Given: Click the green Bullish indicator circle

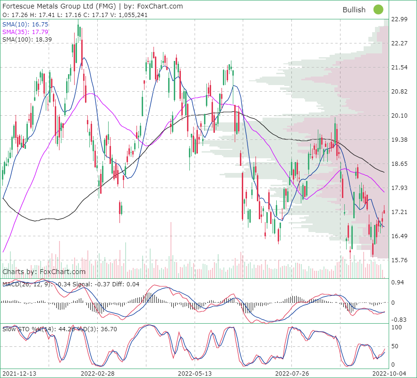Looking at the screenshot, I should pyautogui.click(x=378, y=9).
